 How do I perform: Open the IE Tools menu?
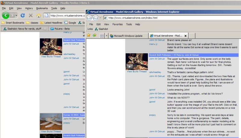[x=129, y=24]
